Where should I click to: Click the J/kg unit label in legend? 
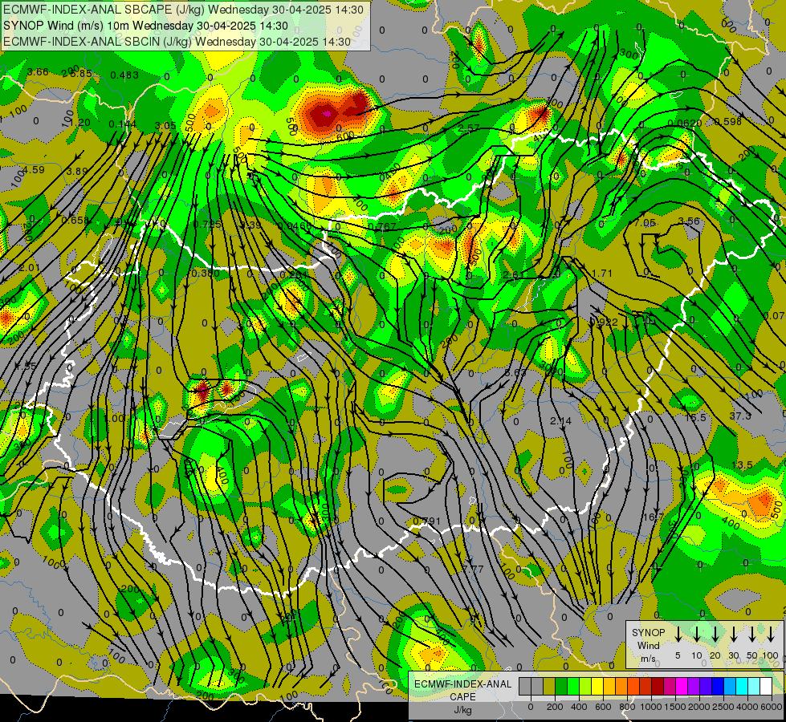tap(462, 710)
